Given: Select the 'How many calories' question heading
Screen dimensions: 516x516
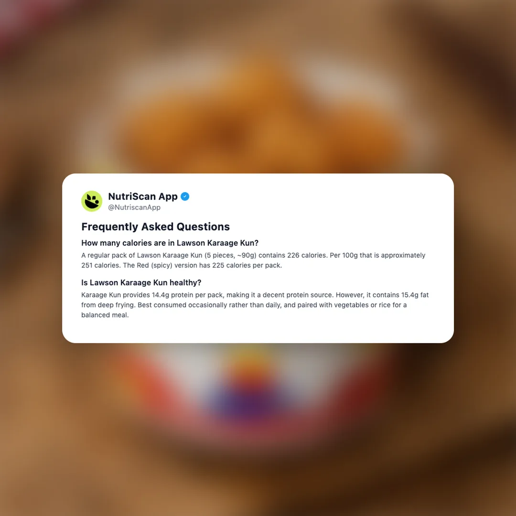Looking at the screenshot, I should point(170,243).
